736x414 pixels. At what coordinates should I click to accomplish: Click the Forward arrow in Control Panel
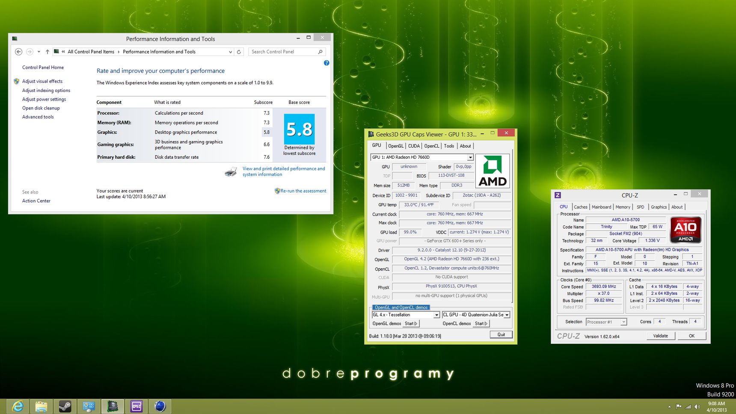30,52
